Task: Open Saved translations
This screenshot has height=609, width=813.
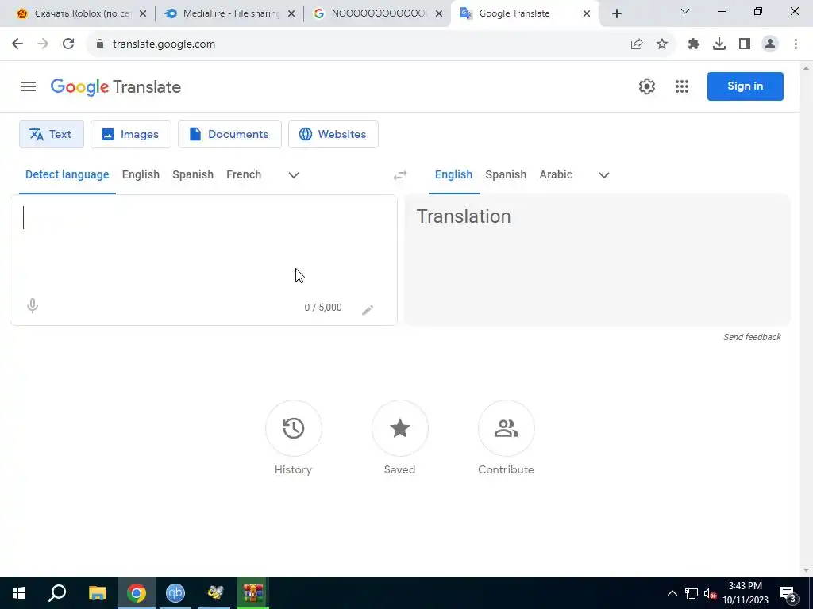Action: tap(400, 428)
